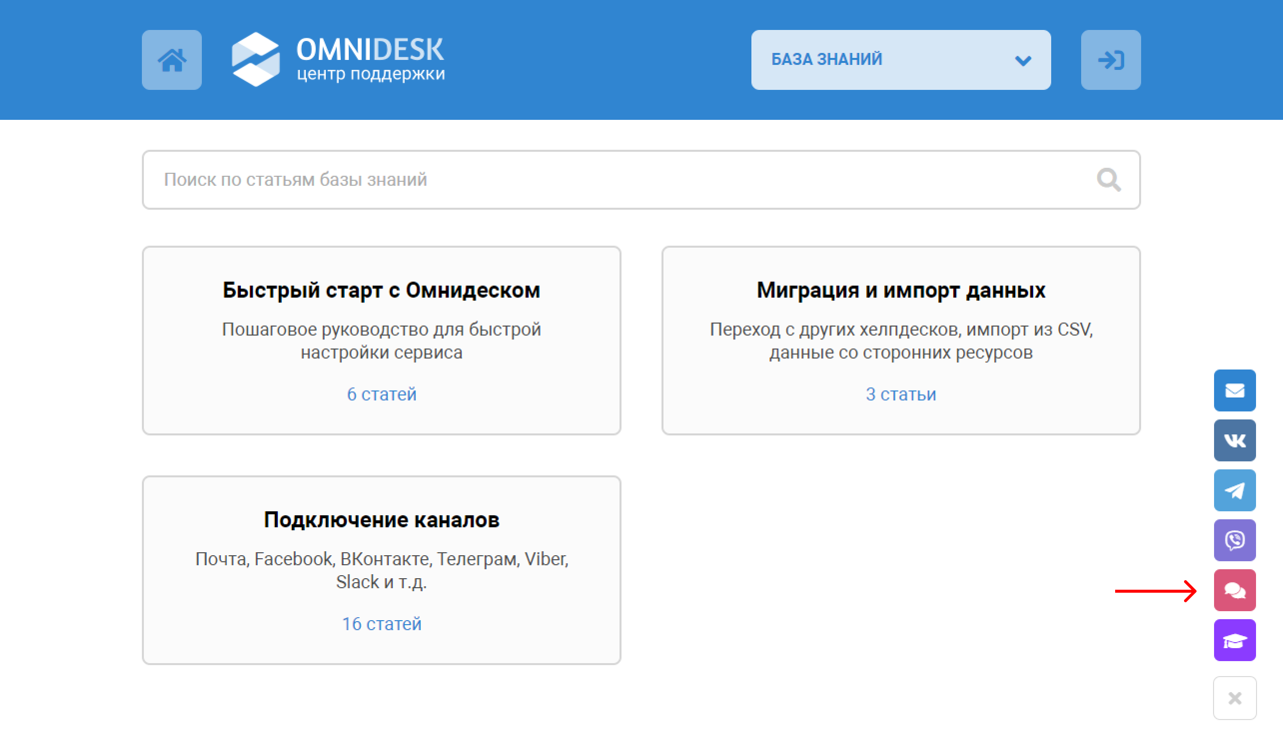Click the search magnifier icon

click(1108, 180)
